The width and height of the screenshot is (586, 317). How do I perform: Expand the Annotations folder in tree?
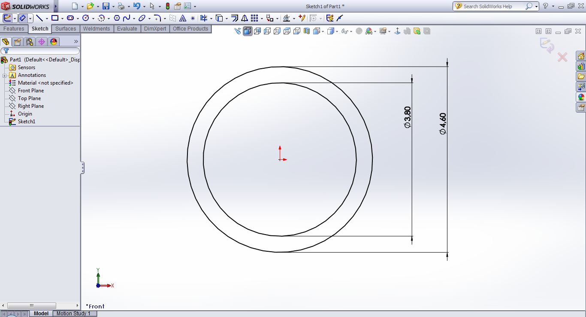click(4, 75)
